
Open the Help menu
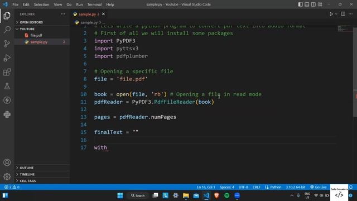[x=110, y=4]
